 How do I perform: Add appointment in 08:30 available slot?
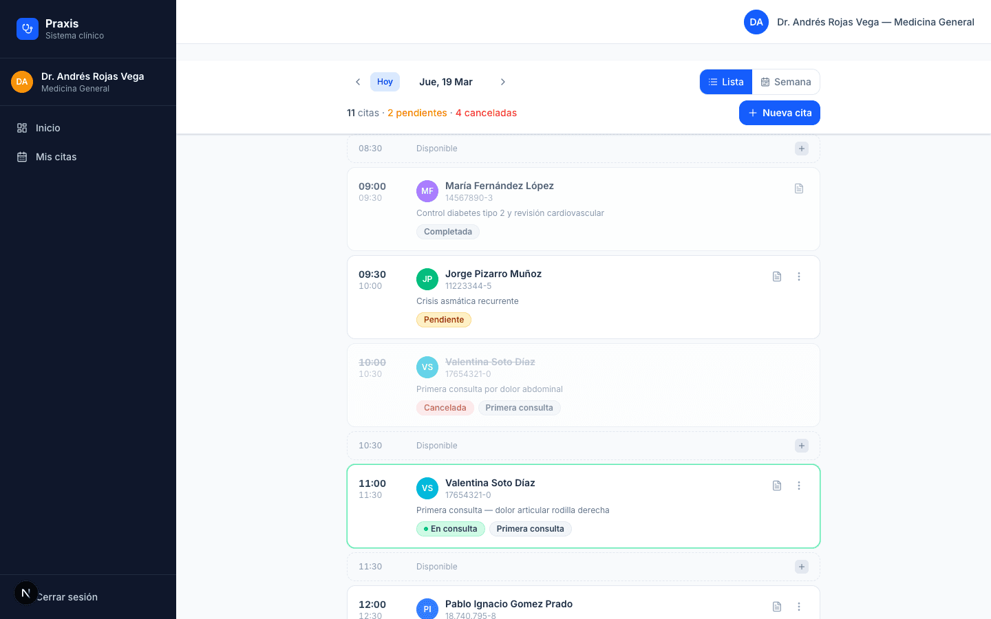click(x=802, y=149)
